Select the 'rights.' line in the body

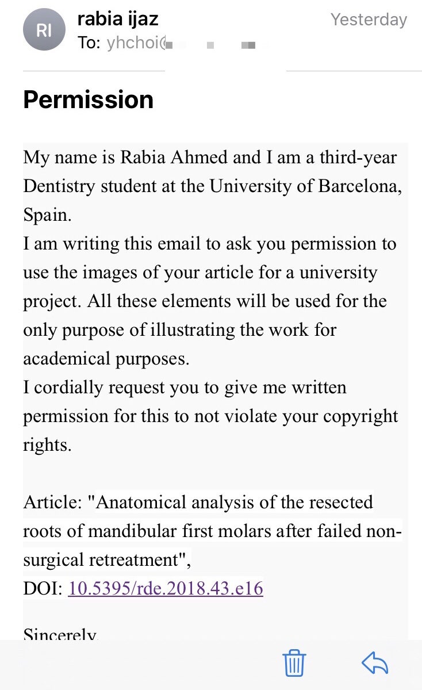(47, 445)
